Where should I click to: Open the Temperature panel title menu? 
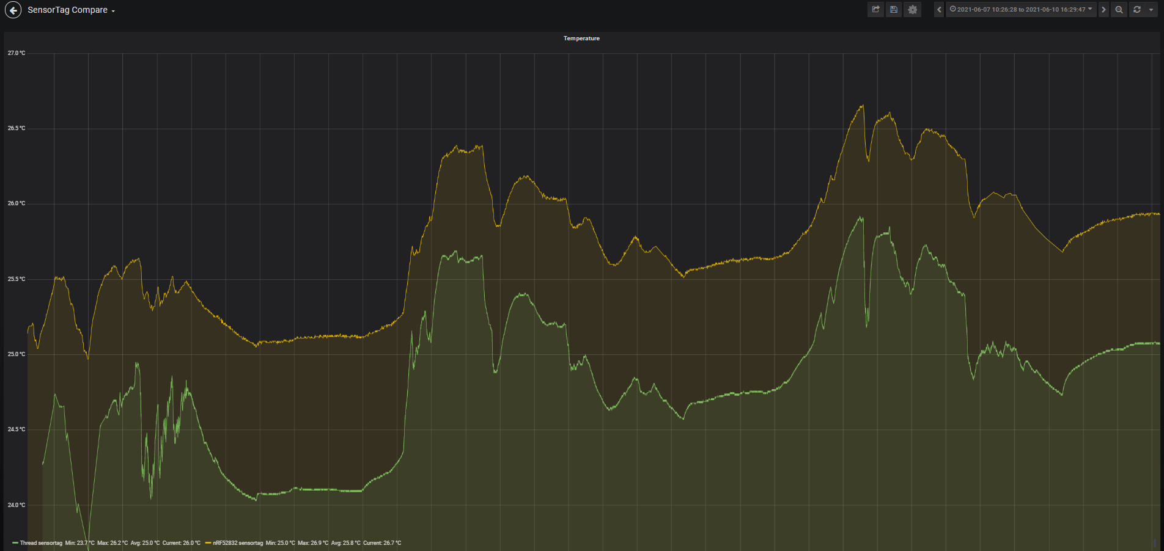(x=581, y=38)
